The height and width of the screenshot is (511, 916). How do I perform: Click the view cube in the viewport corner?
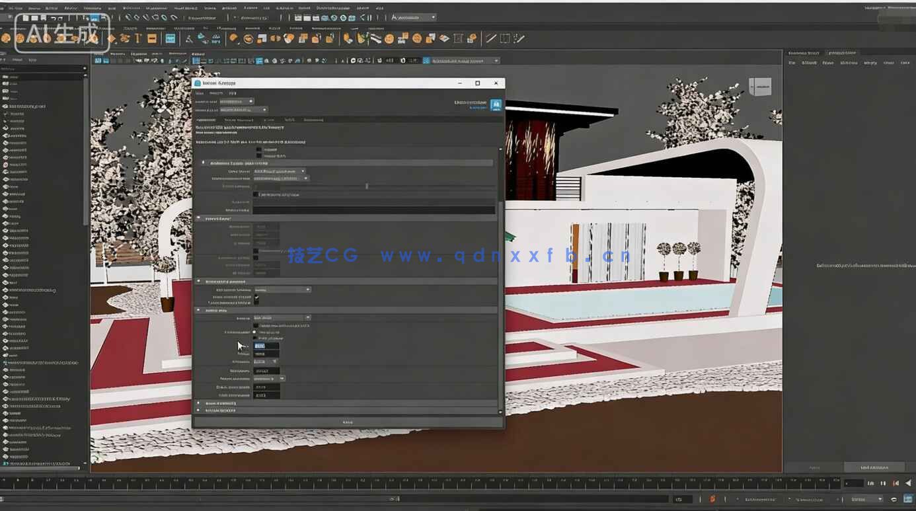click(760, 87)
